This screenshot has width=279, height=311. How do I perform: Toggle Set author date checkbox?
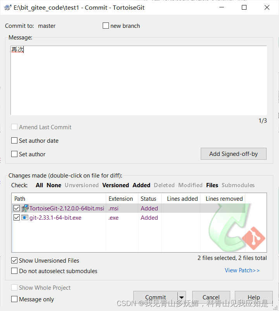[14, 140]
